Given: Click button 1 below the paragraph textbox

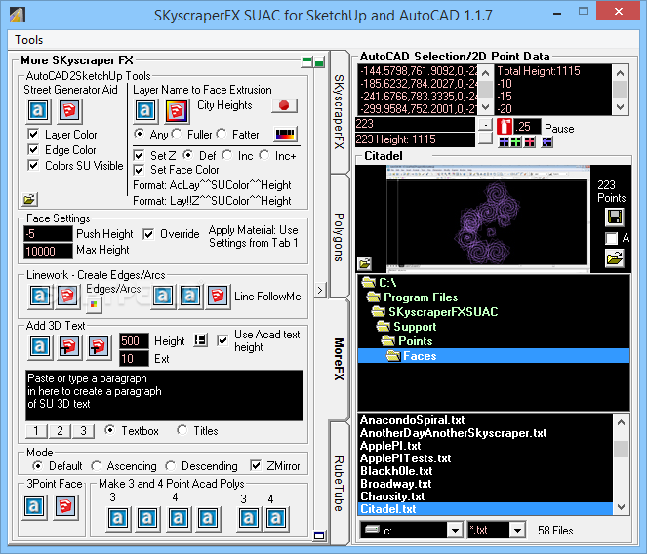Looking at the screenshot, I should coord(36,431).
